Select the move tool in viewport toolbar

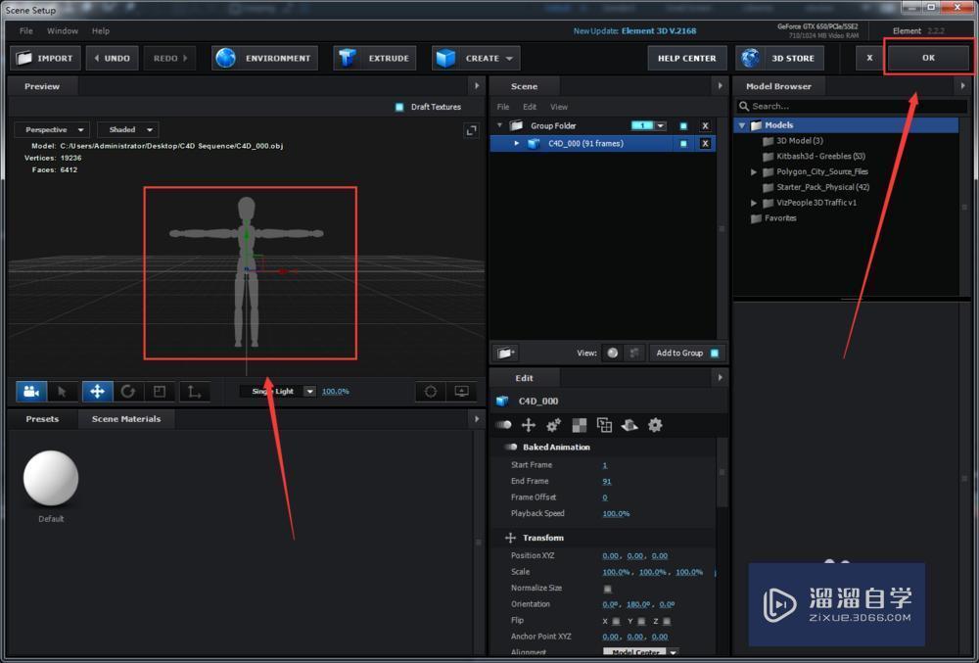[x=97, y=392]
